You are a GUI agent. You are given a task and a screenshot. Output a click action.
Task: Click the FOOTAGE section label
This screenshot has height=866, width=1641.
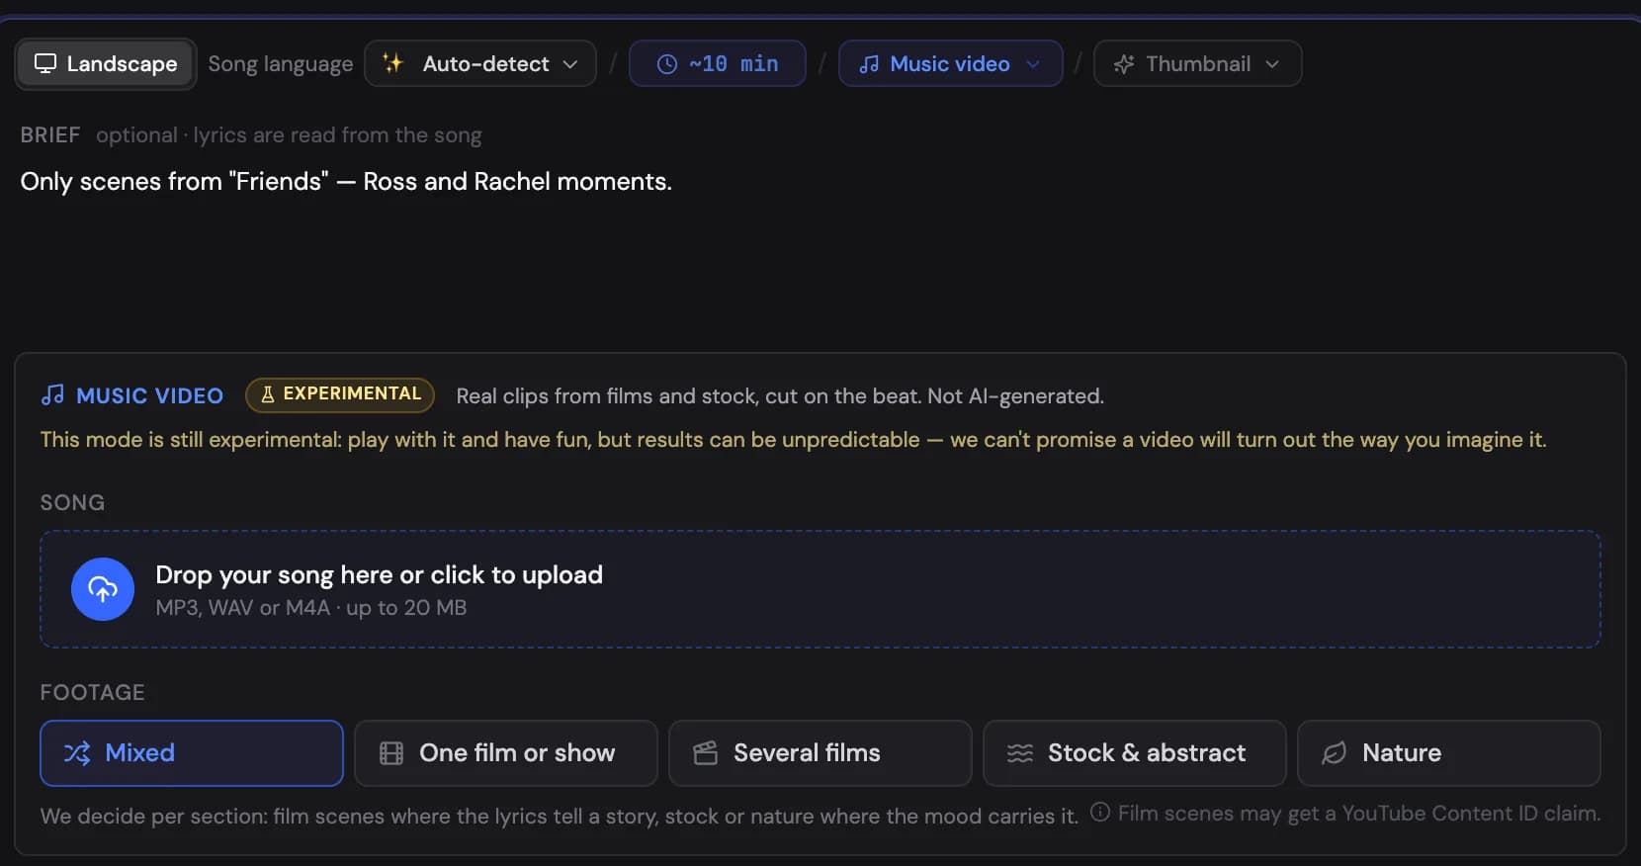(x=92, y=693)
